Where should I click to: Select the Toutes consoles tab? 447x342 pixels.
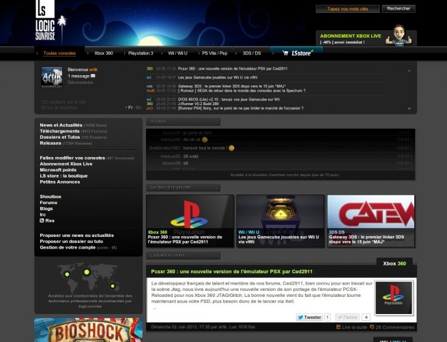tap(59, 53)
